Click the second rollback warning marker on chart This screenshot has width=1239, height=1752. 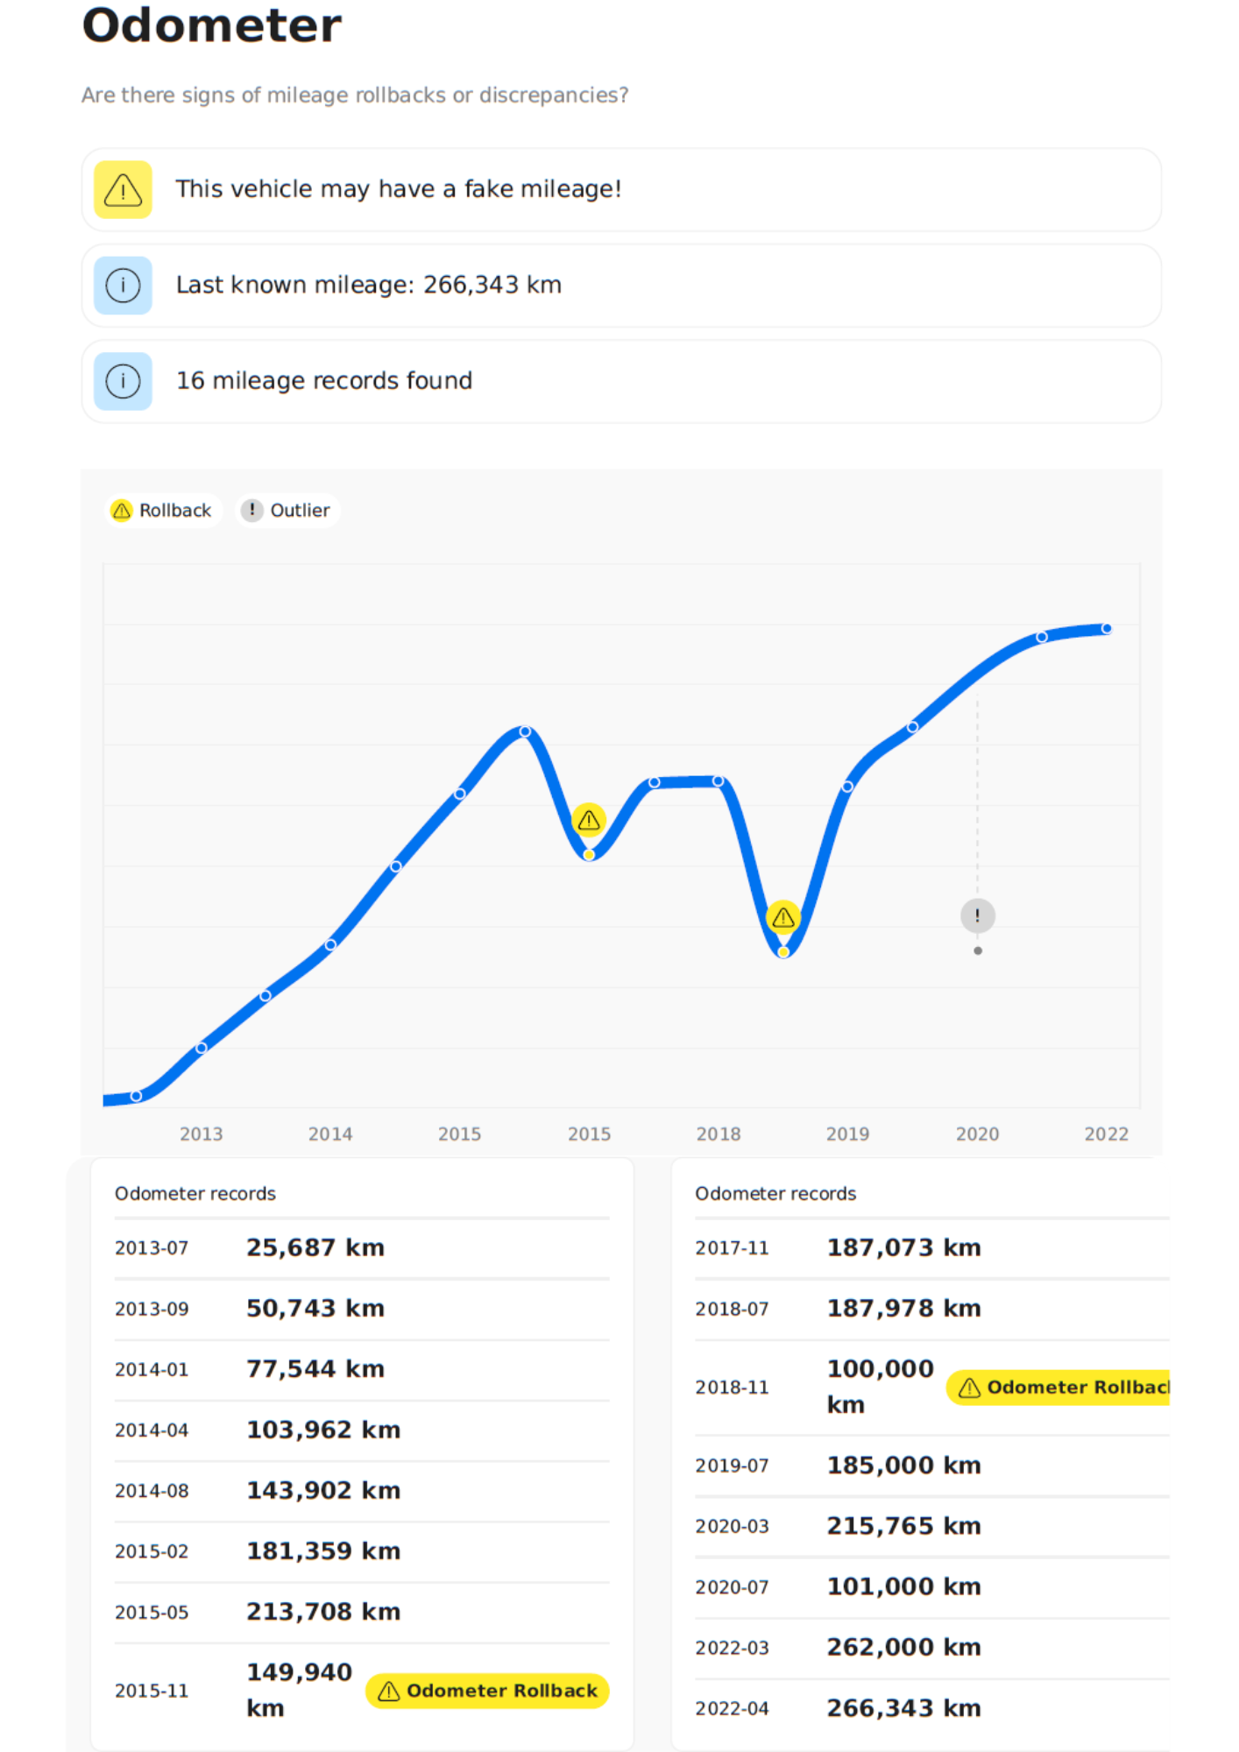pos(782,917)
